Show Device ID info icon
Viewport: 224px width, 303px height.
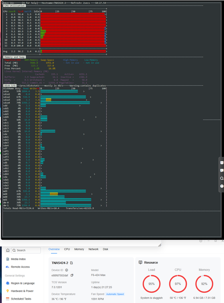67,270
